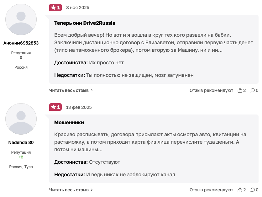The height and width of the screenshot is (197, 262).
Task: Click the username Аноним6952853
Action: coord(21,43)
